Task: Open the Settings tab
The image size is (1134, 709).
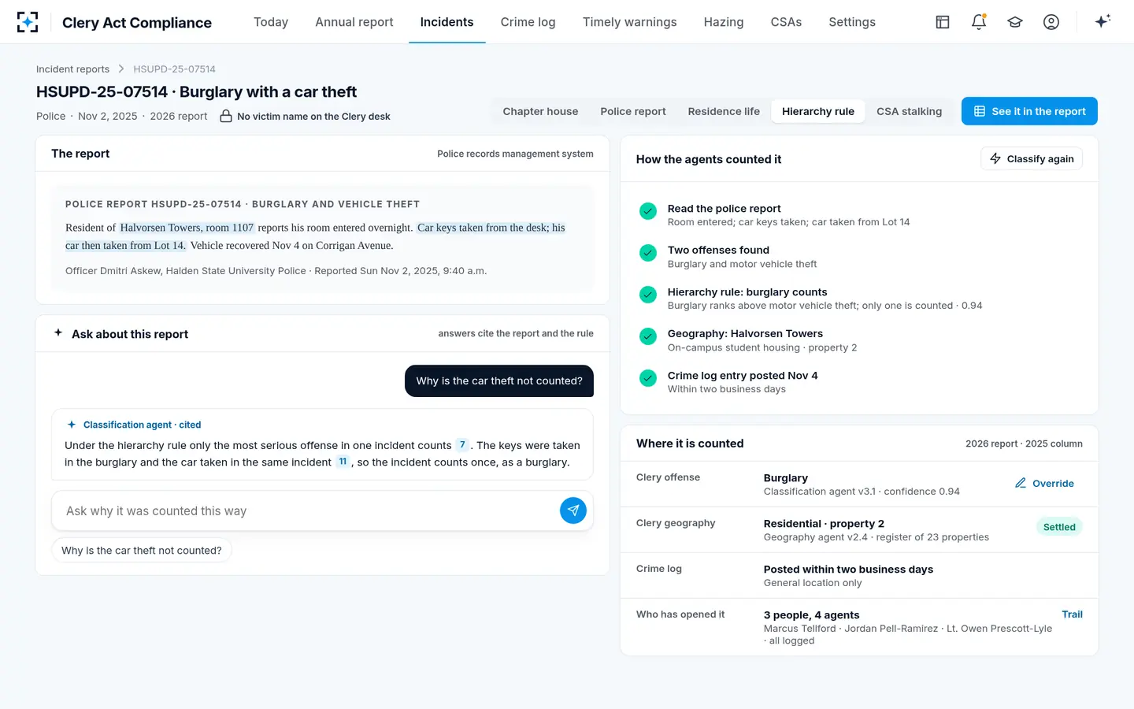Action: [852, 22]
